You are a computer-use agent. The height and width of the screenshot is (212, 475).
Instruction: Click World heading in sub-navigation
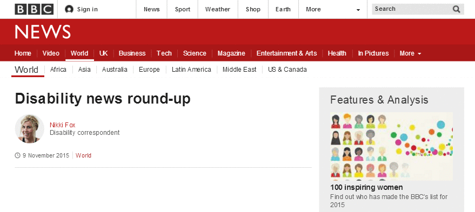click(26, 70)
